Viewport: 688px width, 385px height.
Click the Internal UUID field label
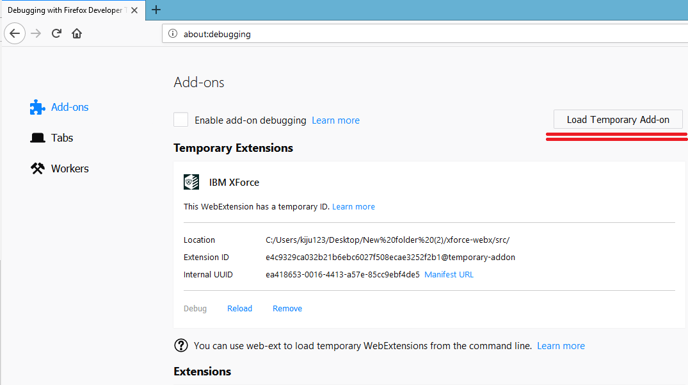[208, 274]
